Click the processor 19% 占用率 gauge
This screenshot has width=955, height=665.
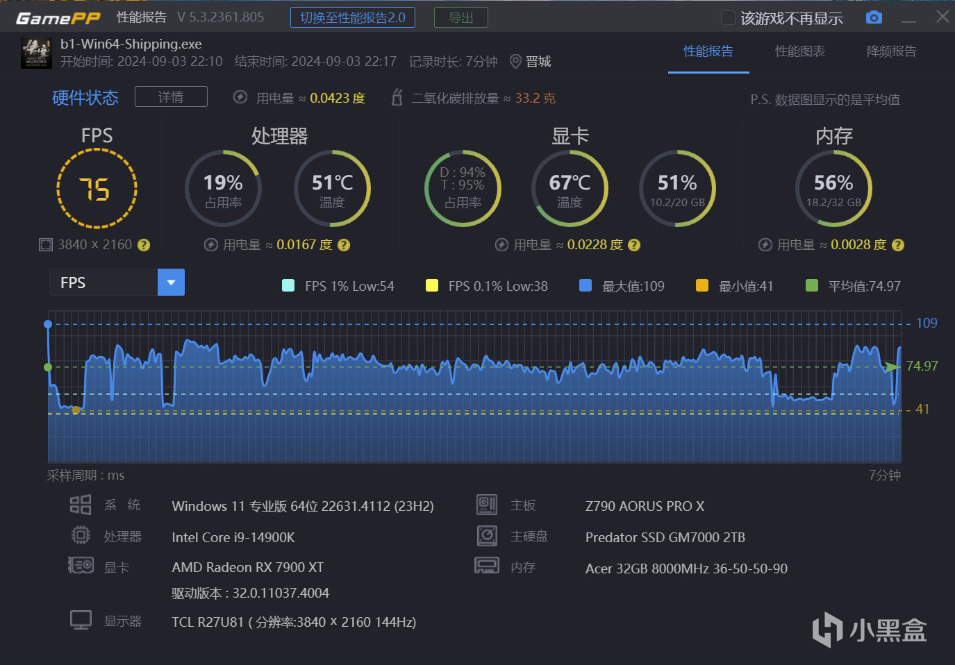(223, 189)
